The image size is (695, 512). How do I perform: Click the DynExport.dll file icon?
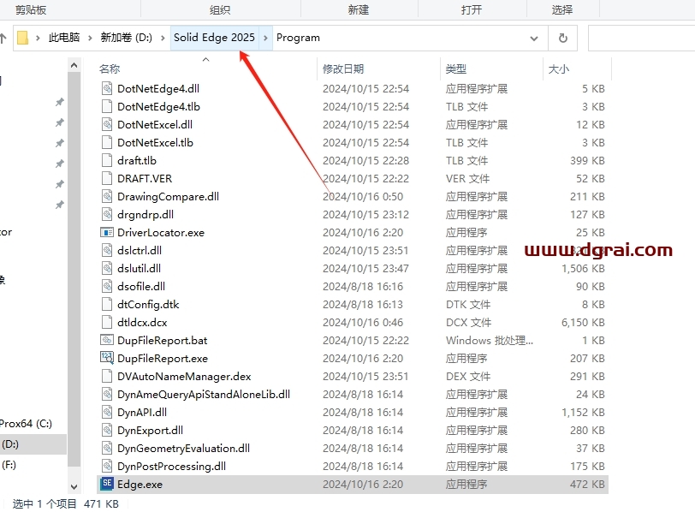(x=107, y=430)
